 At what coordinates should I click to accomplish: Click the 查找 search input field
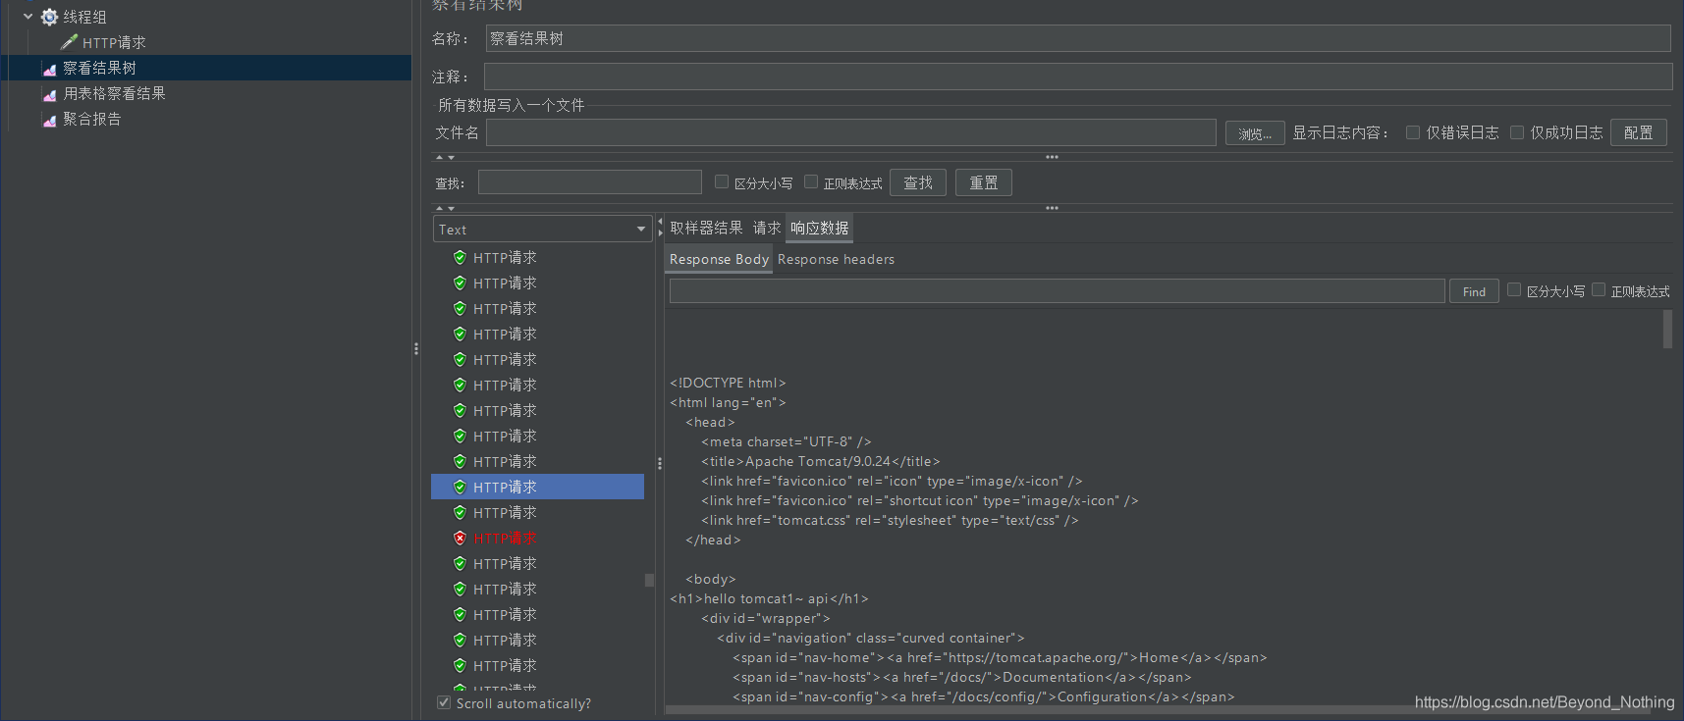pos(590,182)
